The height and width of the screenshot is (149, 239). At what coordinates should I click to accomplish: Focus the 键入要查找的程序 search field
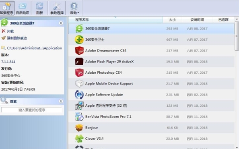click(x=31, y=110)
